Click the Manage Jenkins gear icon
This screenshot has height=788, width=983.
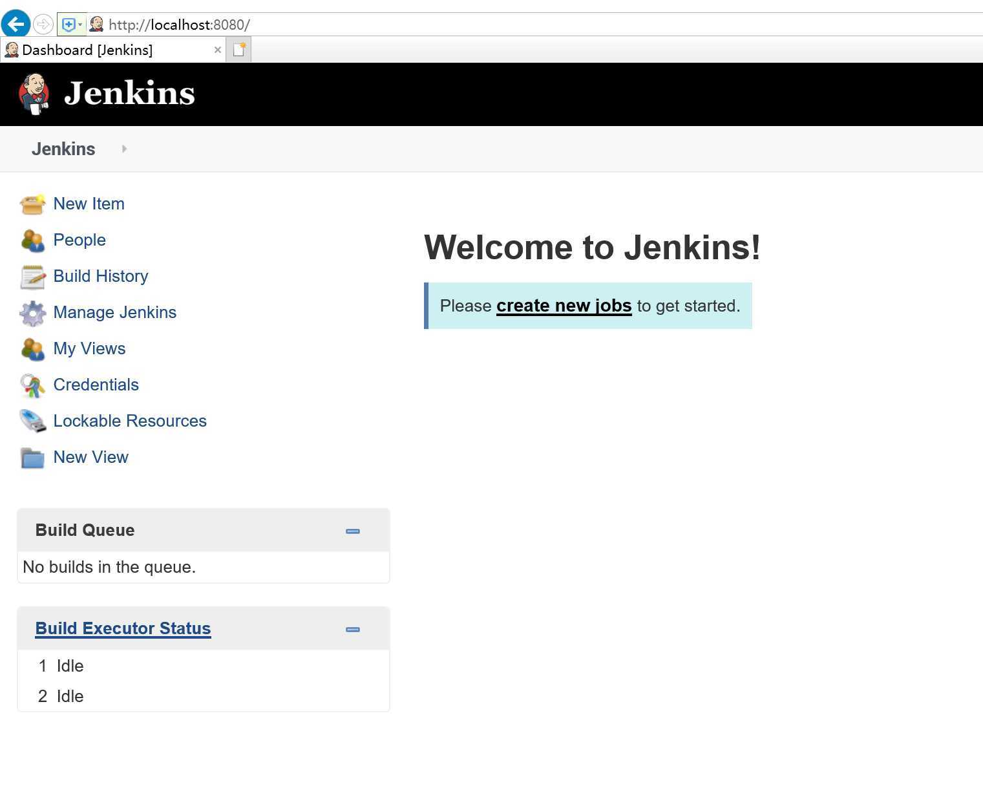pos(32,313)
